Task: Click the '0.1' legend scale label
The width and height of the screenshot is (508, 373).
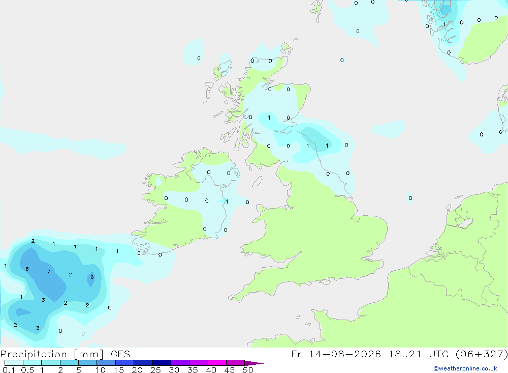Action: [x=9, y=370]
